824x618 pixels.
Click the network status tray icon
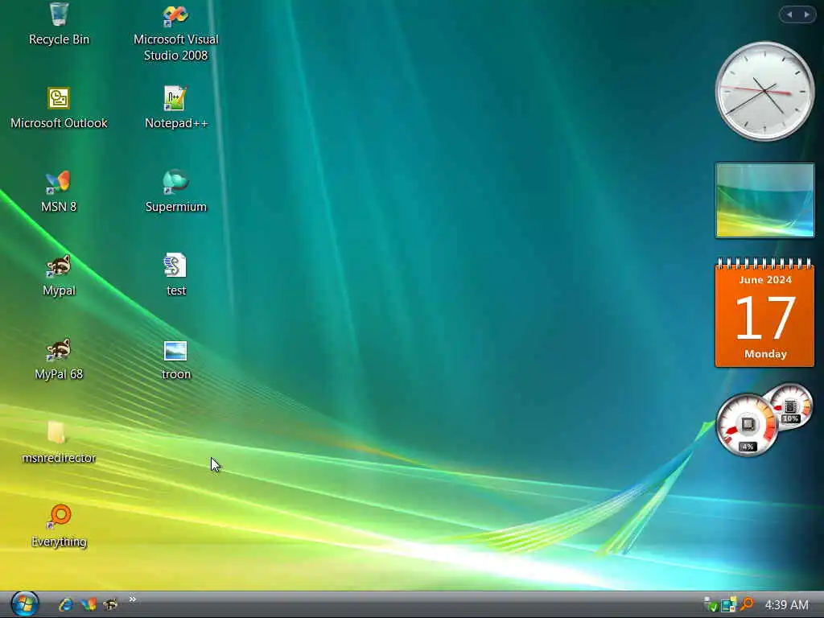pos(728,604)
